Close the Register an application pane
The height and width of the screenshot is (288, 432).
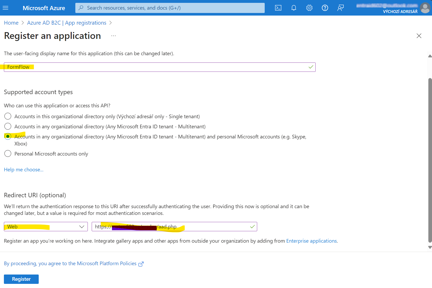(x=419, y=36)
